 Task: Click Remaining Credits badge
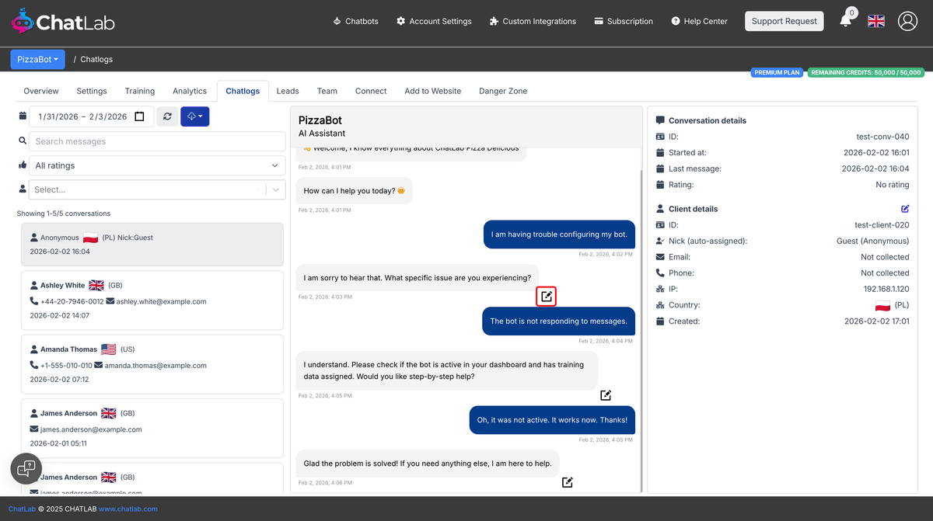[x=865, y=72]
